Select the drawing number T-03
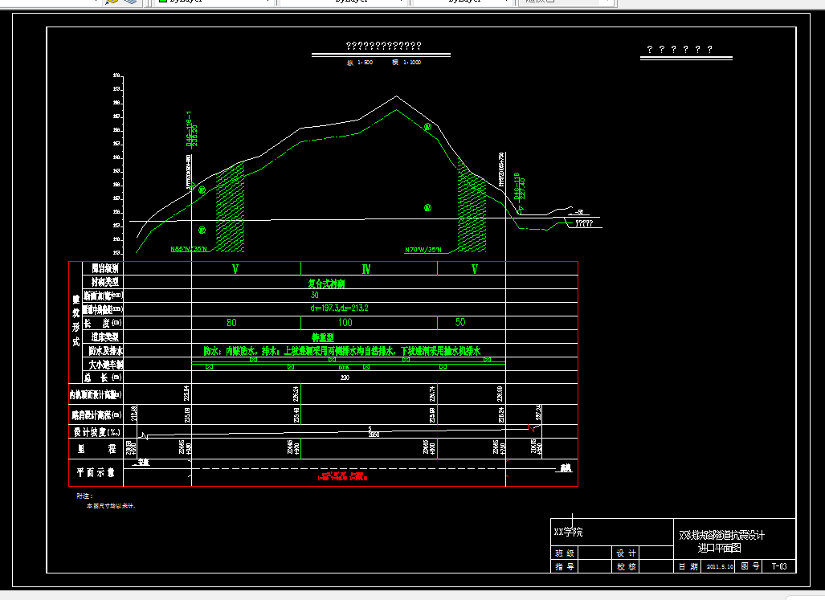825x600 pixels. [x=779, y=566]
